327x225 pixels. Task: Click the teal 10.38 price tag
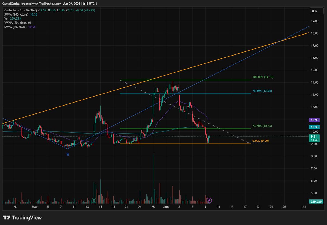[x=314, y=127]
